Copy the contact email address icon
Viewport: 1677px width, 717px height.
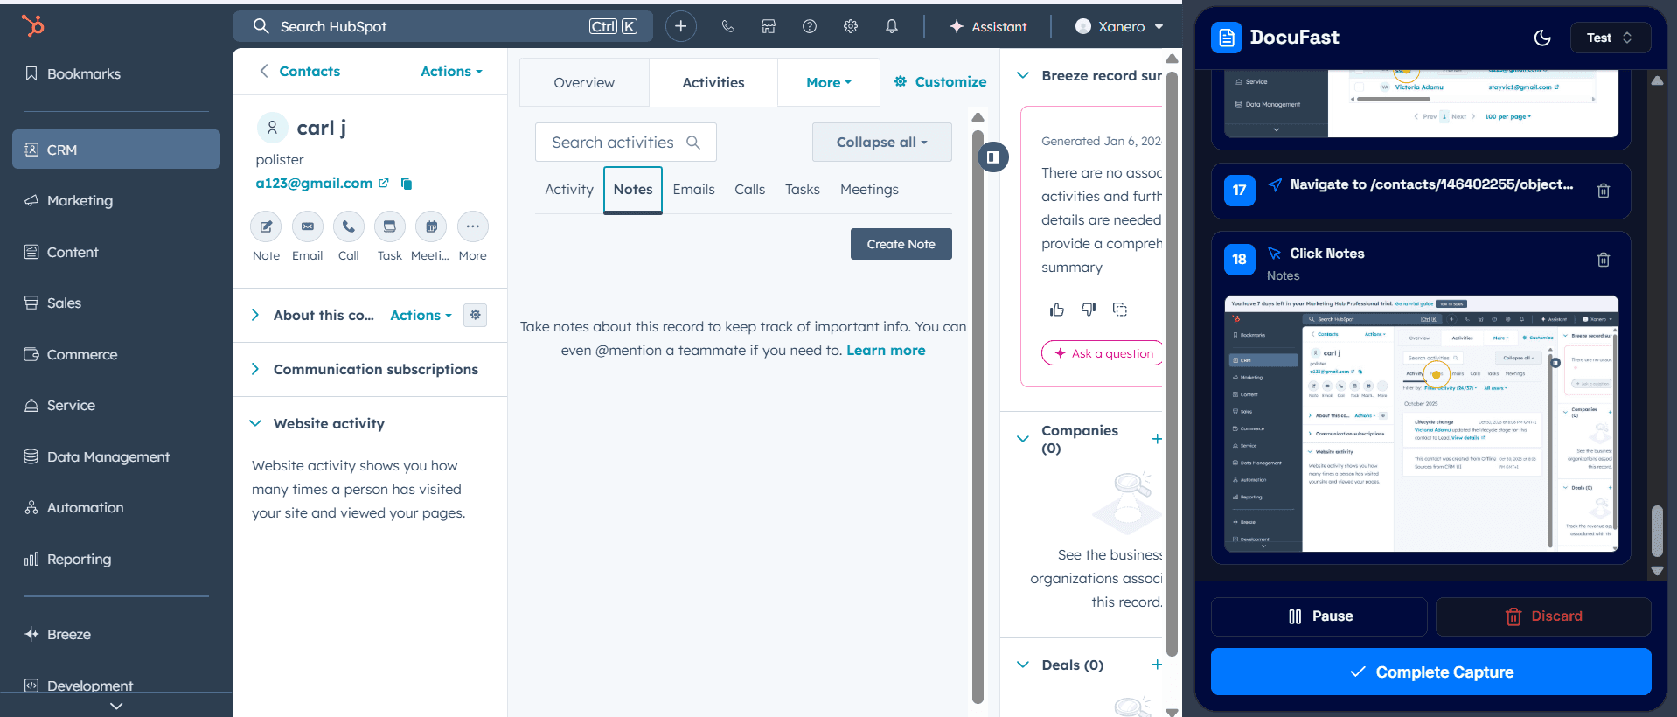[406, 183]
